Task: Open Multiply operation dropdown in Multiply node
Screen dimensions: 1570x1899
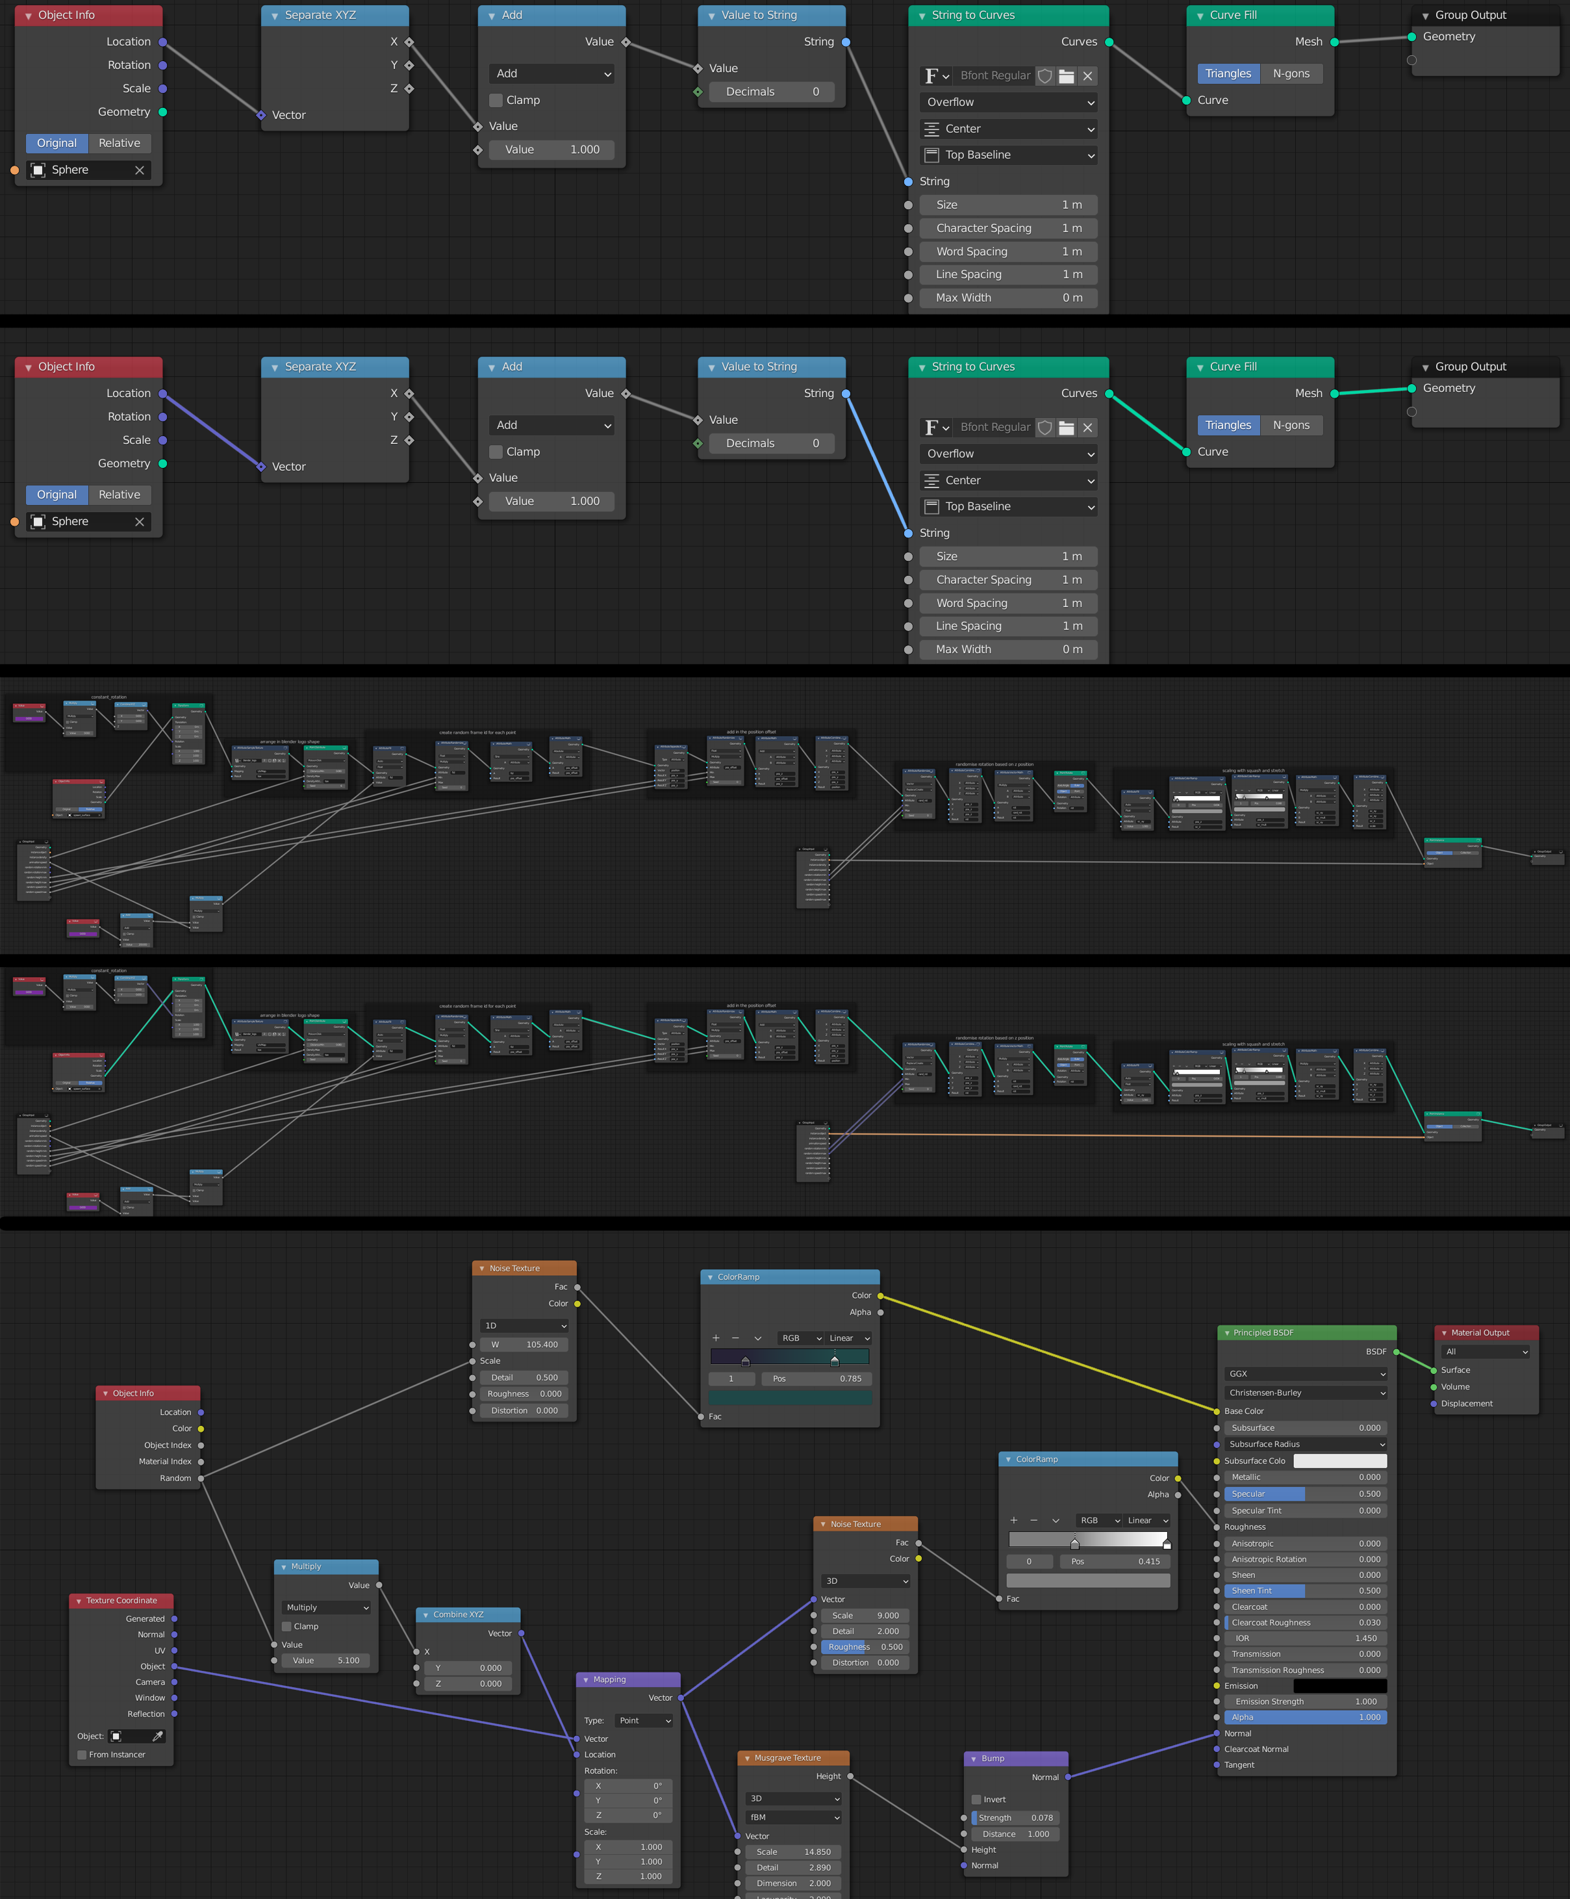Action: click(x=325, y=1608)
